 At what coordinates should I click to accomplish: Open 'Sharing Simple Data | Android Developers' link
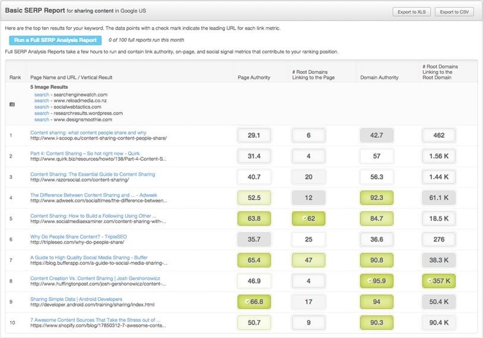click(76, 299)
